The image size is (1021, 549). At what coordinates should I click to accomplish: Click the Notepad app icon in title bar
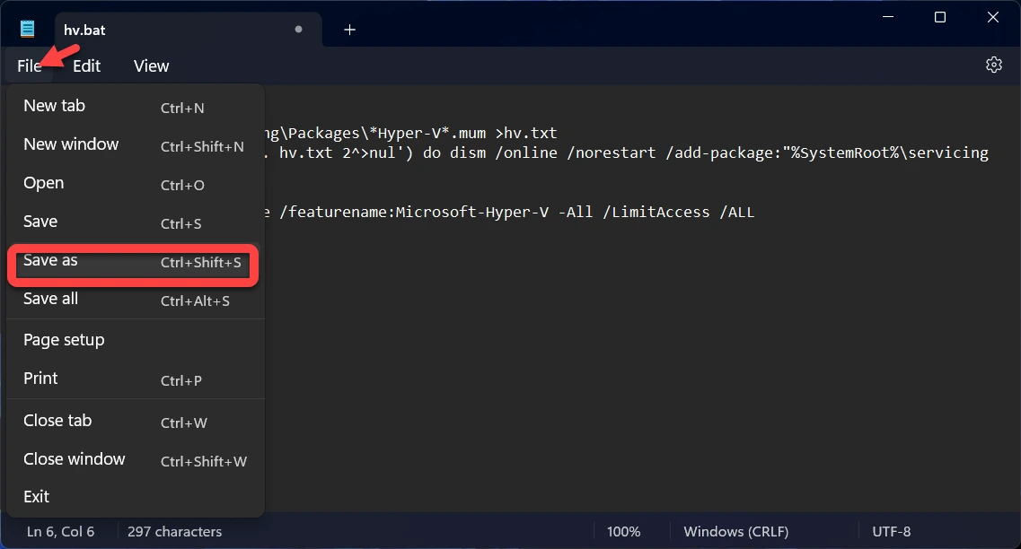(x=28, y=30)
